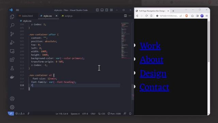Image resolution: width=218 pixels, height=123 pixels.
Task: Bookmark the page in browser toolbar
Action: [151, 16]
